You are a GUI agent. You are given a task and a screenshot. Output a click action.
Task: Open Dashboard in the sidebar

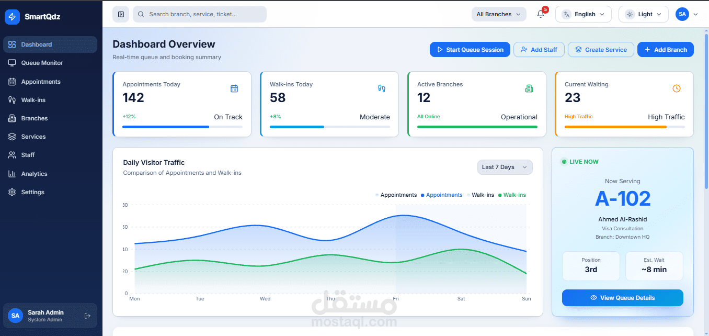[x=50, y=44]
